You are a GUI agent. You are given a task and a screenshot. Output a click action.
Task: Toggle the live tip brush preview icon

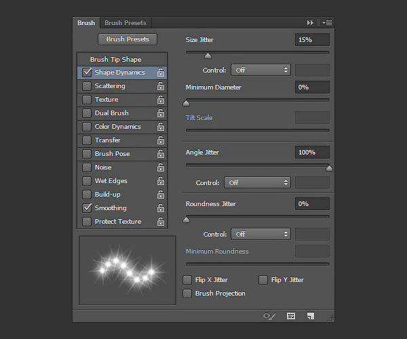(269, 316)
